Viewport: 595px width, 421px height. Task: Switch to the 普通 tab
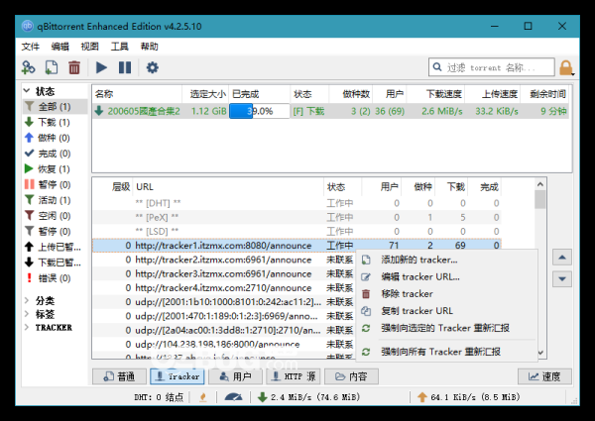(x=119, y=376)
